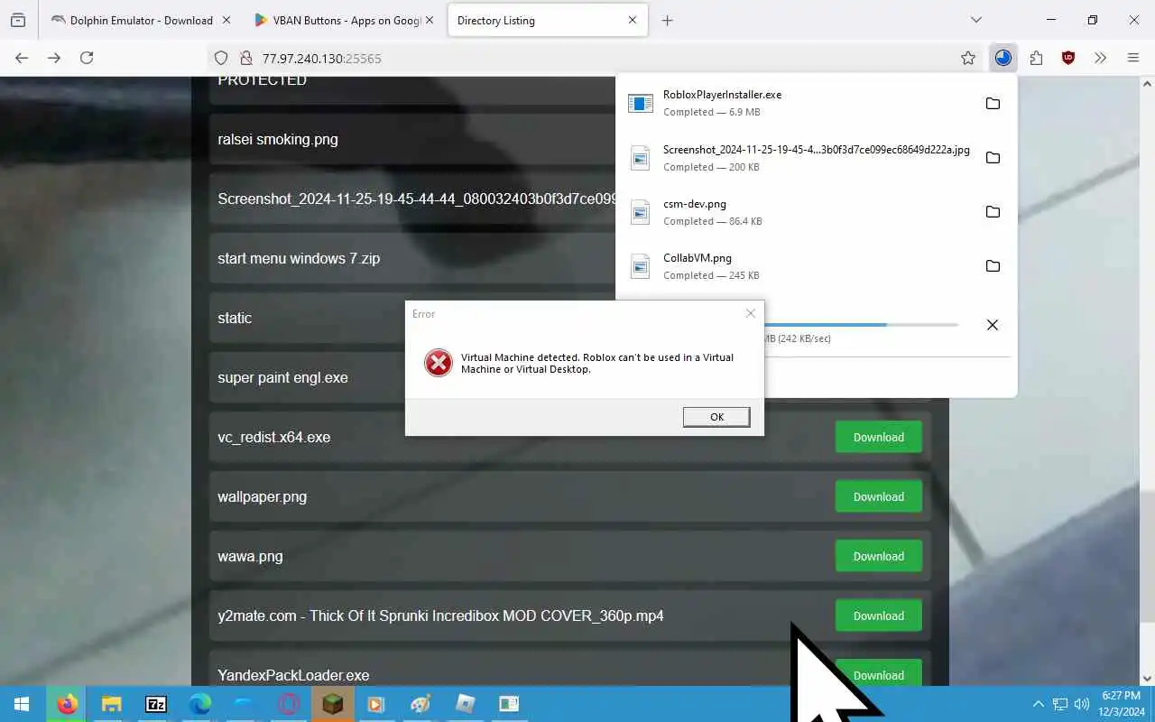Image resolution: width=1155 pixels, height=722 pixels.
Task: Cancel the in-progress download
Action: click(993, 325)
